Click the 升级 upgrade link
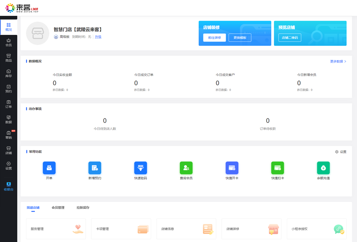The height and width of the screenshot is (242, 357). tap(98, 36)
